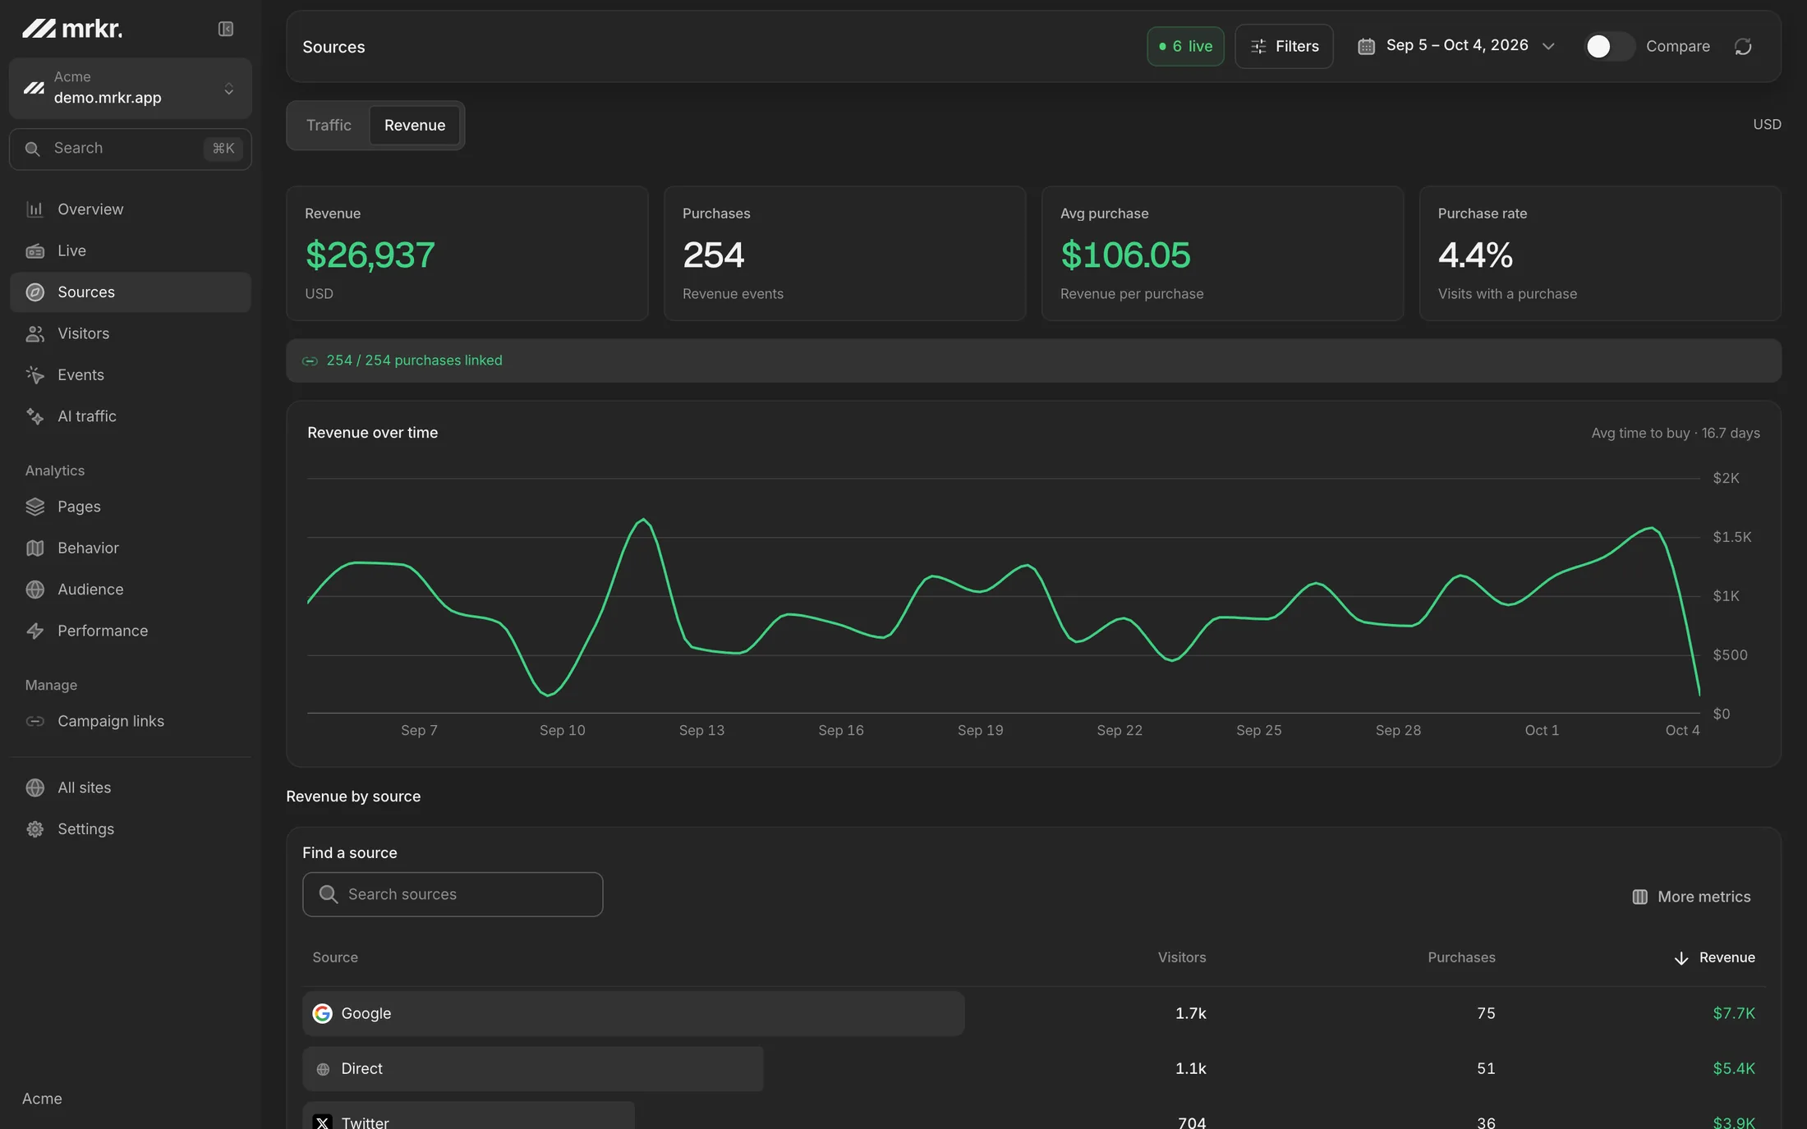
Task: Open Audience analytics
Action: (x=130, y=590)
